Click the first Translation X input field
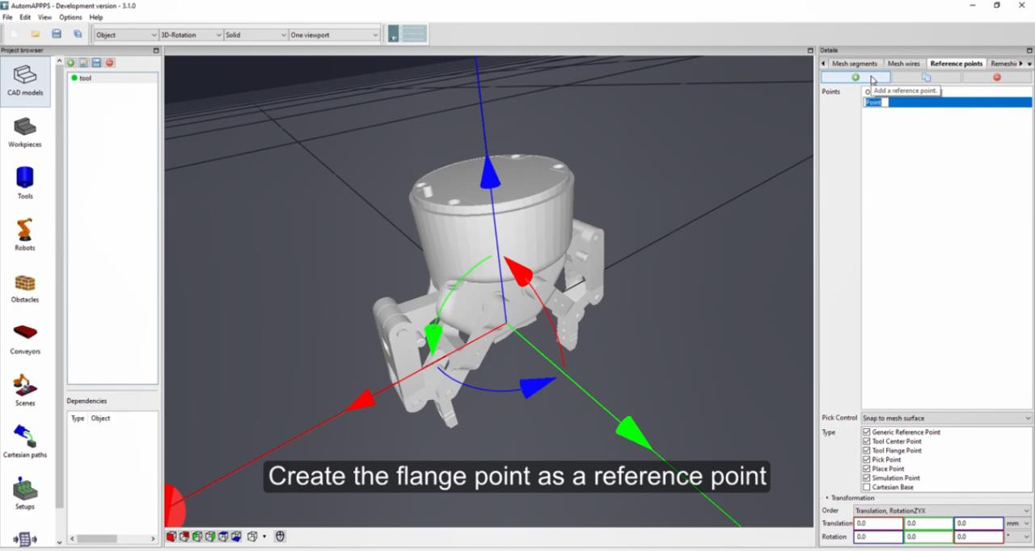 pos(877,524)
